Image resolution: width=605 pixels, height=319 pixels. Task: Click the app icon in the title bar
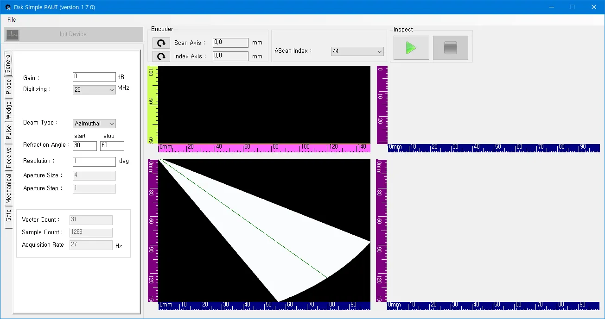(8, 7)
